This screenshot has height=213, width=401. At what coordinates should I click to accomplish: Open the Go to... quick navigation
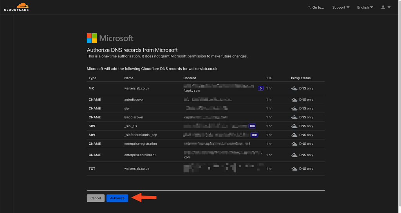tap(318, 7)
